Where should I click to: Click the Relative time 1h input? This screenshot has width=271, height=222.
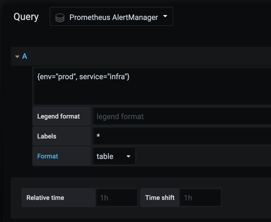[117, 197]
